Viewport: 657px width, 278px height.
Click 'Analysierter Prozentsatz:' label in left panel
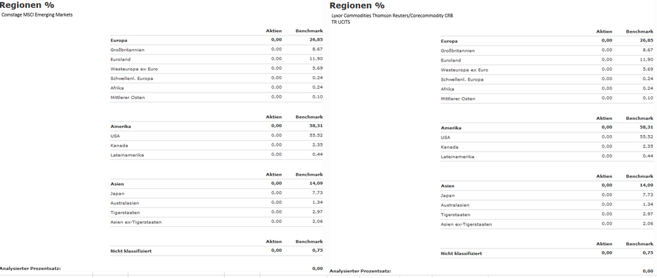click(30, 268)
